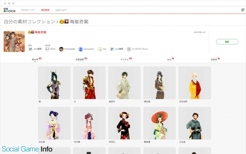Click the 自分の素材コレクション breadcrumb link
The height and width of the screenshot is (154, 246).
29,22
